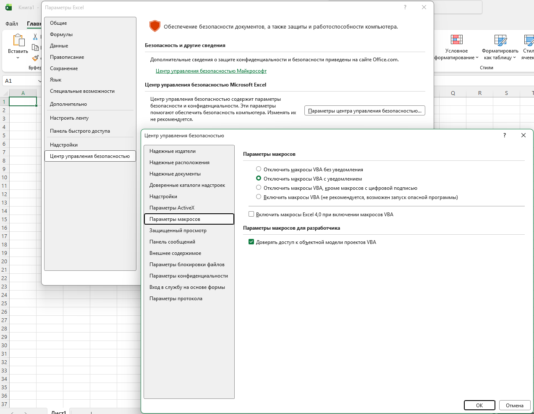Click the Excel app icon in title bar

pos(8,7)
